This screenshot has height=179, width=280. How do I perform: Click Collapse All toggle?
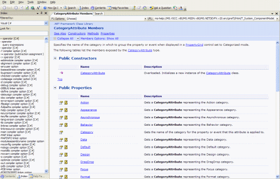click(x=64, y=38)
